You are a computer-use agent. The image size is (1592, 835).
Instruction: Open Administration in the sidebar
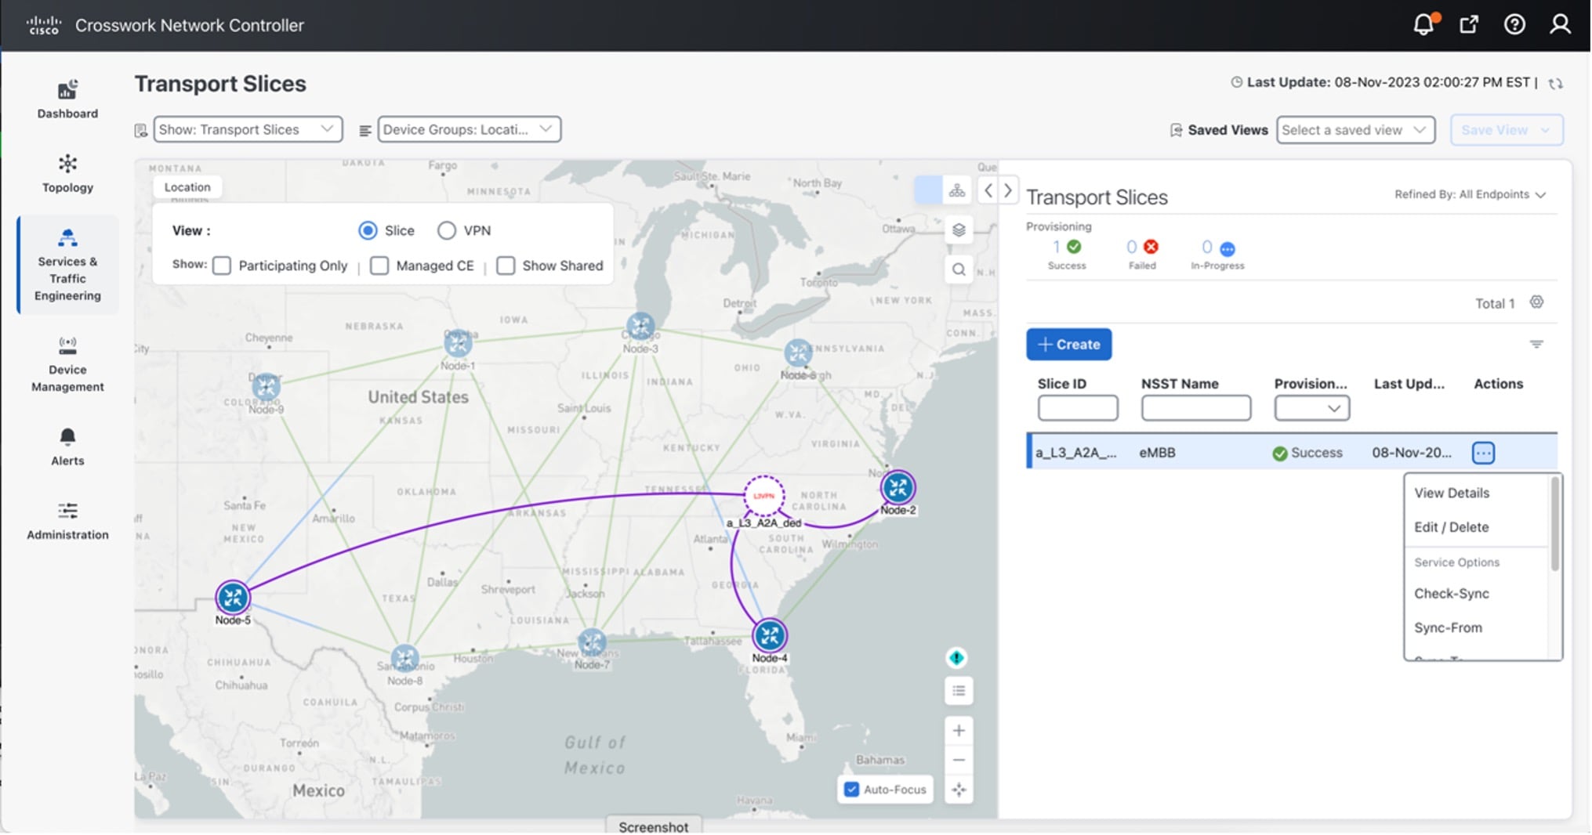pos(67,522)
